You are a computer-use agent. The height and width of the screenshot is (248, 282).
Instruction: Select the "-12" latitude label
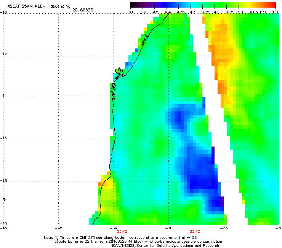click(x=3, y=54)
